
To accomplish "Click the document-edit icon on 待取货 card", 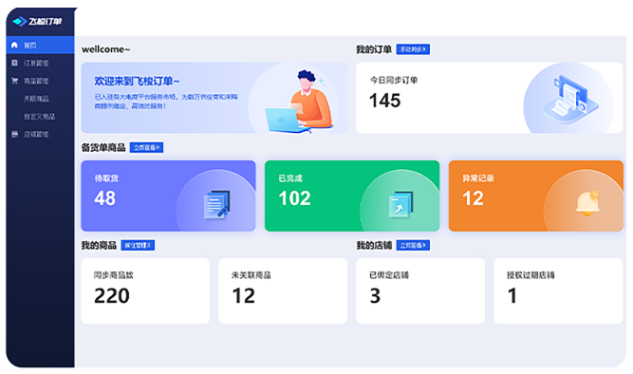I will tap(216, 204).
